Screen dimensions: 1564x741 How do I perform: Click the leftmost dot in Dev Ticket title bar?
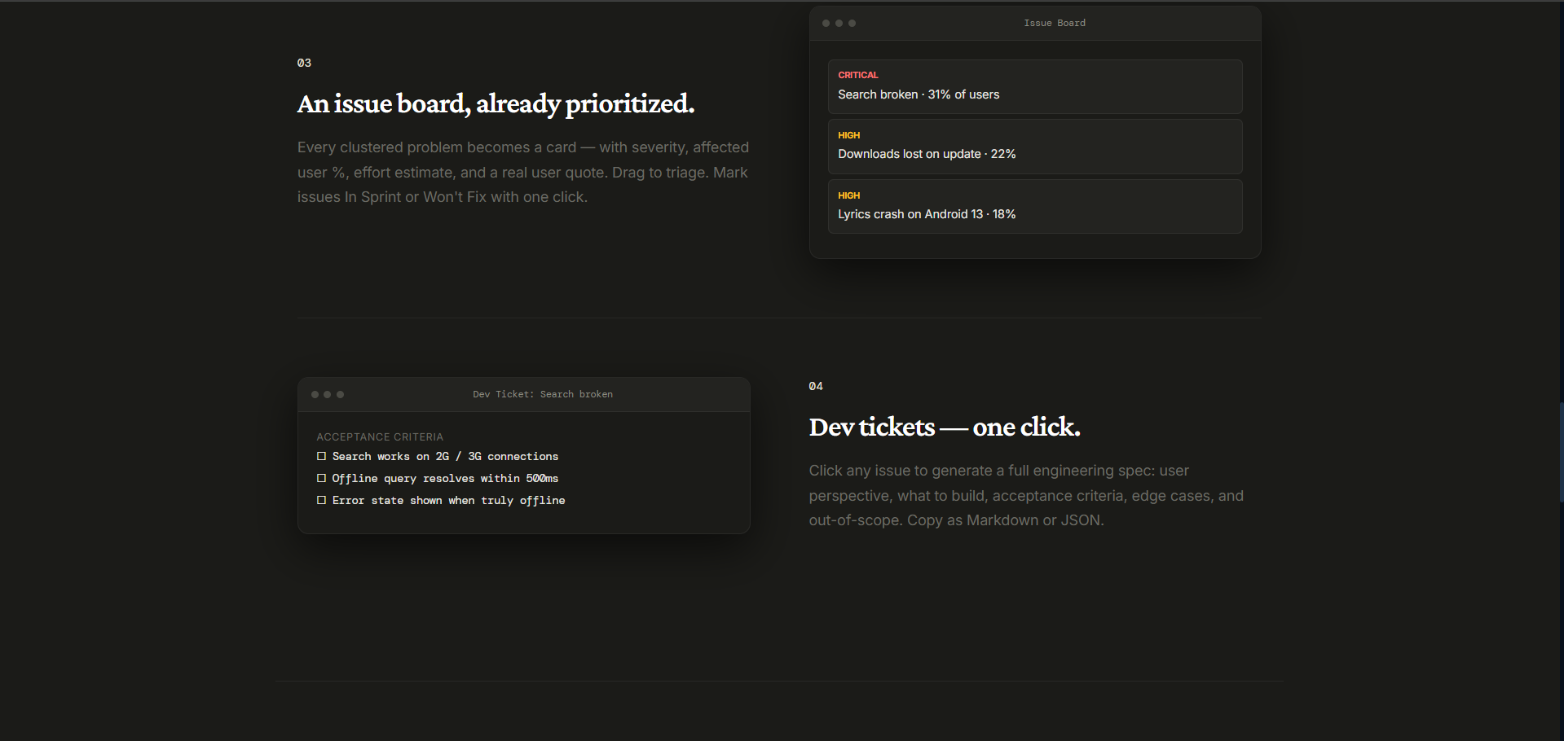tap(315, 395)
